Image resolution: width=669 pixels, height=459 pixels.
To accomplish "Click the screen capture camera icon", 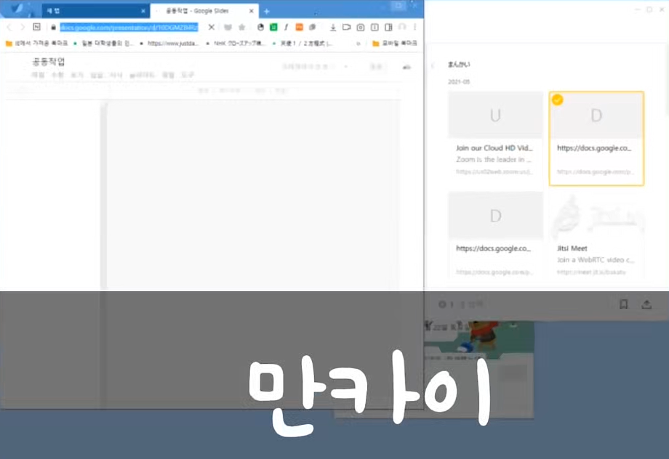I will 360,27.
